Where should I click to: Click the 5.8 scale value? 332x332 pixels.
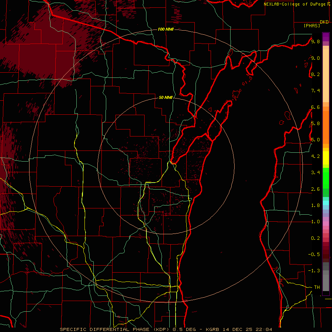[315, 124]
